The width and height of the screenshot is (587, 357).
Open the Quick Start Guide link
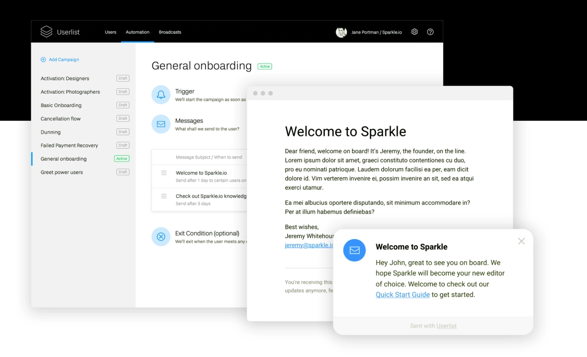pos(402,294)
